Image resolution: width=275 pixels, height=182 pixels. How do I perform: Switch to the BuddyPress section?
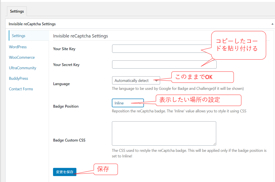(19, 78)
